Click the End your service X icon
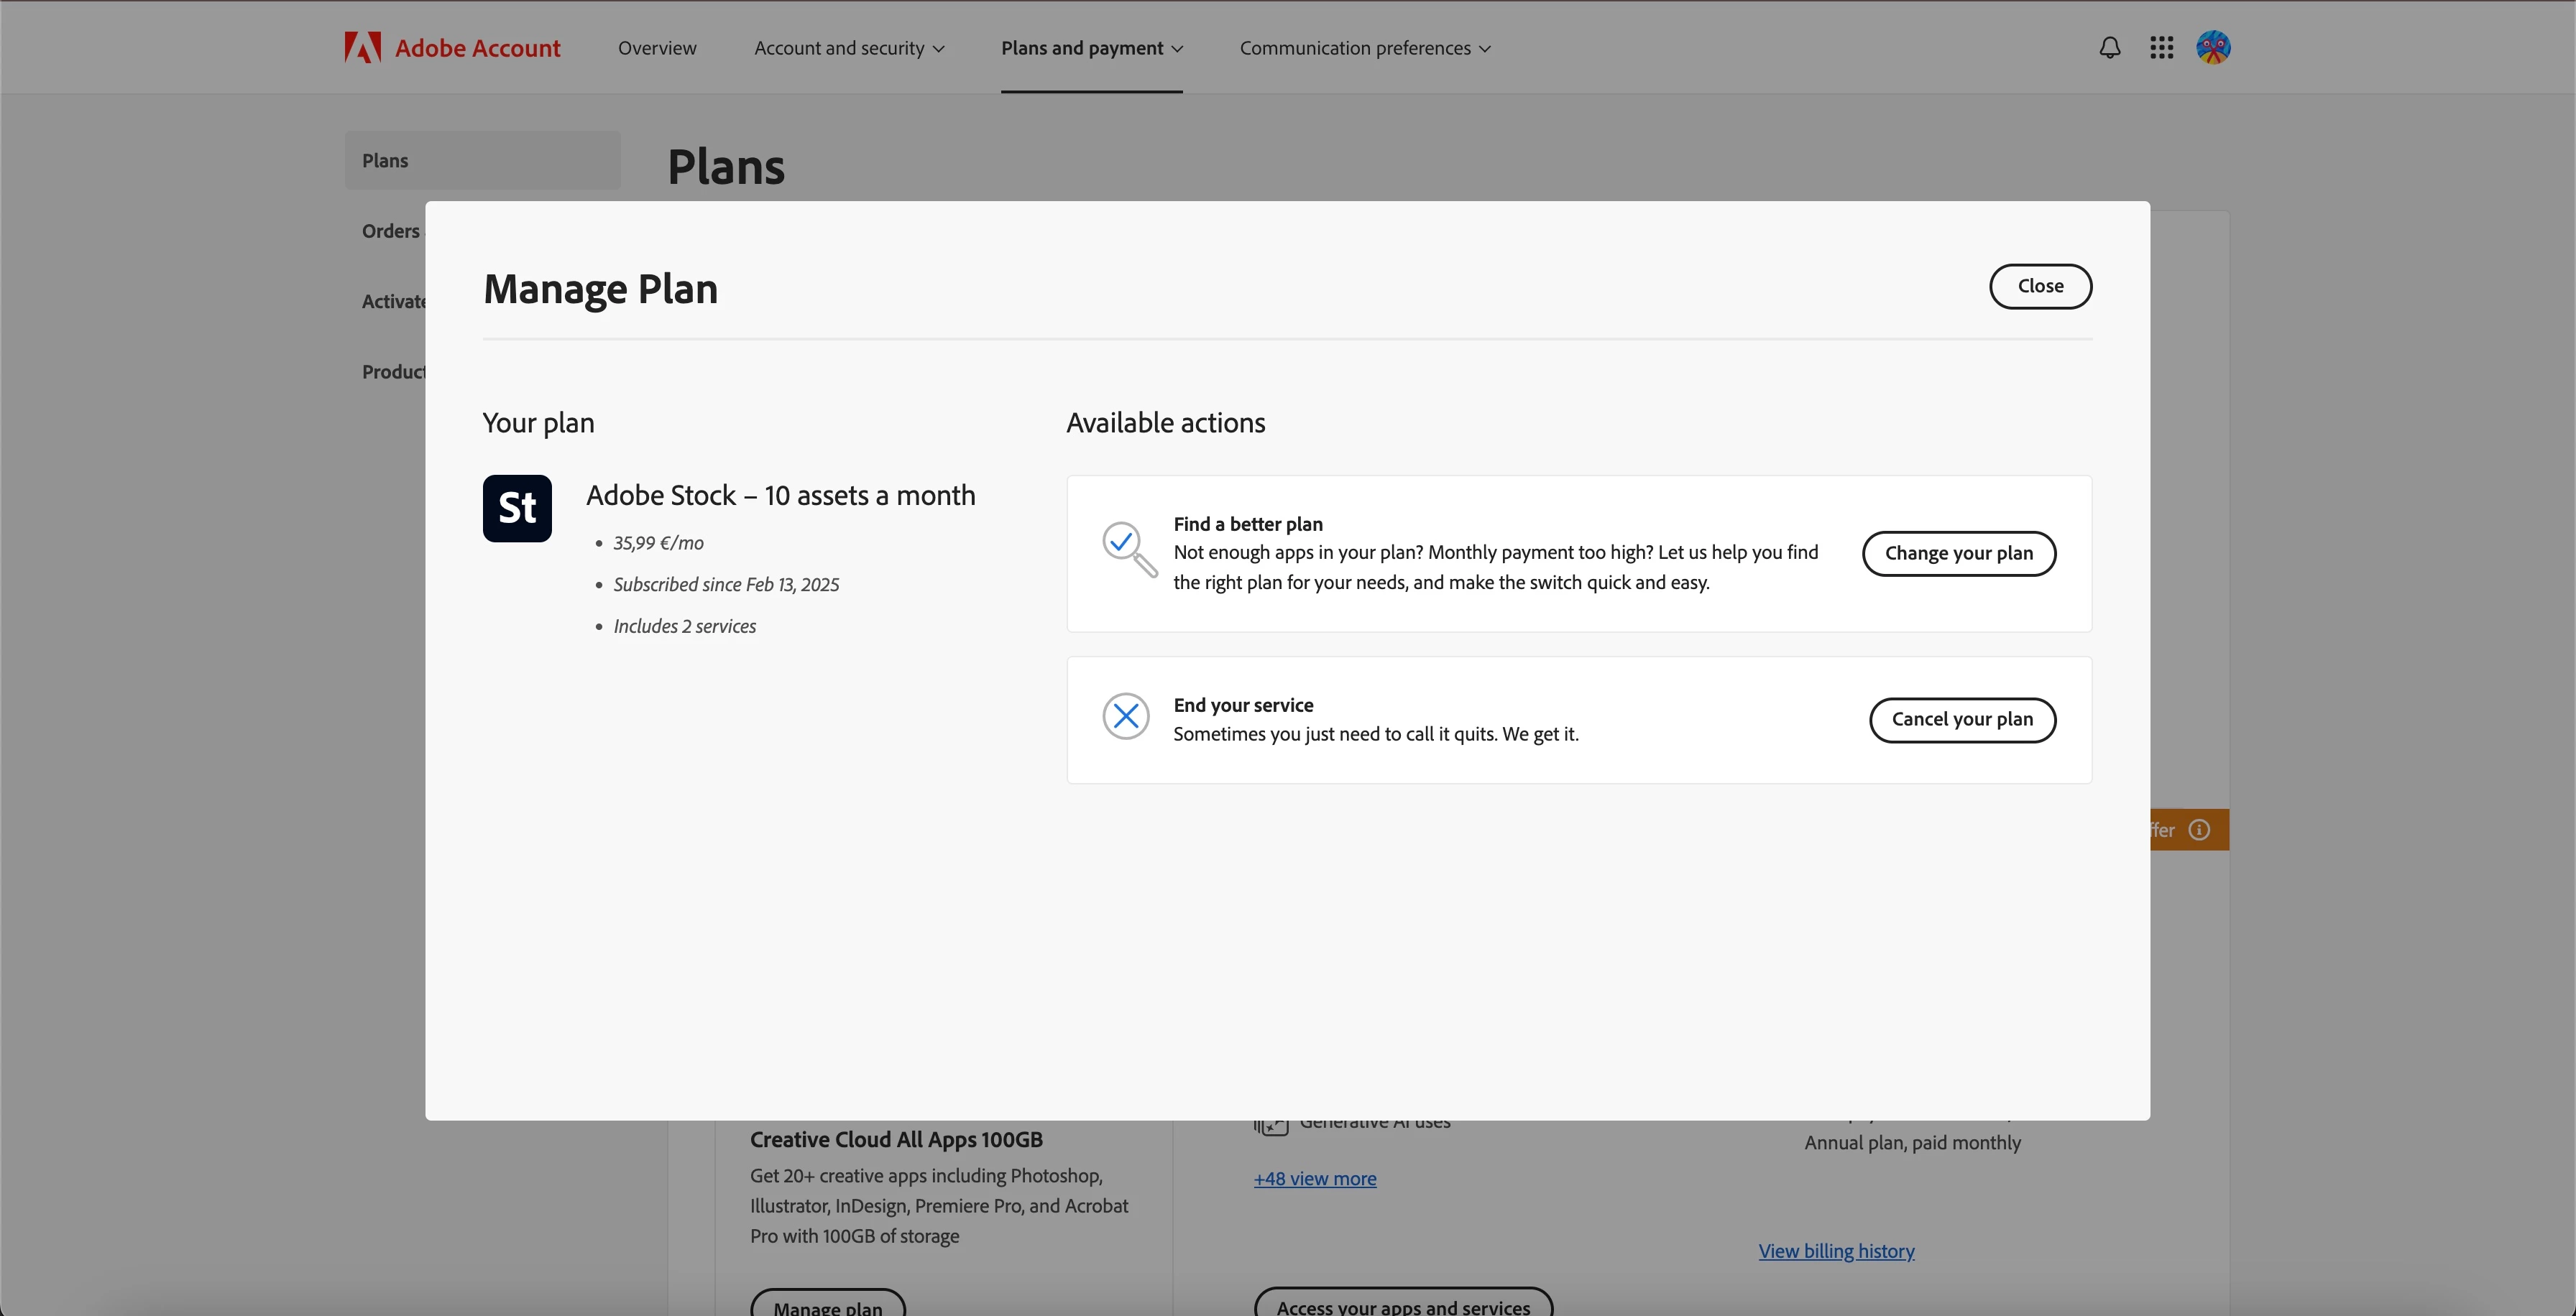Viewport: 2576px width, 1316px height. 1125,715
